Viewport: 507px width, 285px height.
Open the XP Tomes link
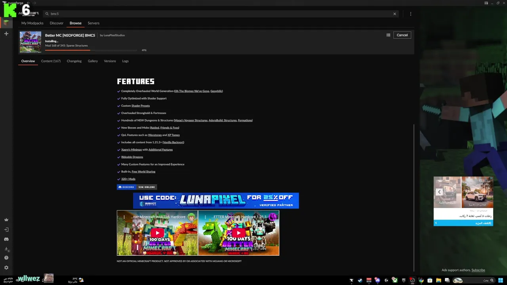pos(173,135)
